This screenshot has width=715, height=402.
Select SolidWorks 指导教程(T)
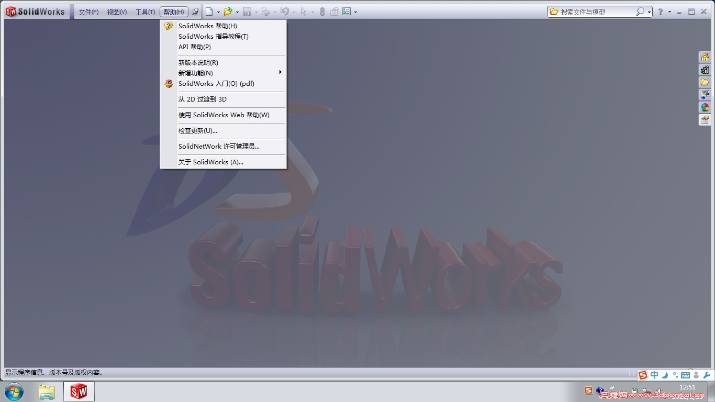click(x=224, y=36)
